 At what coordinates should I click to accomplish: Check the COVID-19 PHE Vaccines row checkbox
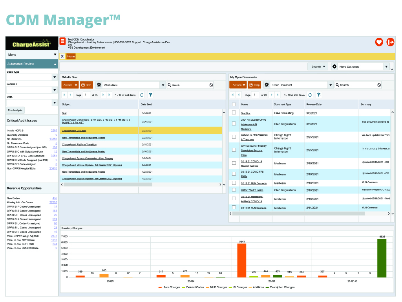[234, 137]
